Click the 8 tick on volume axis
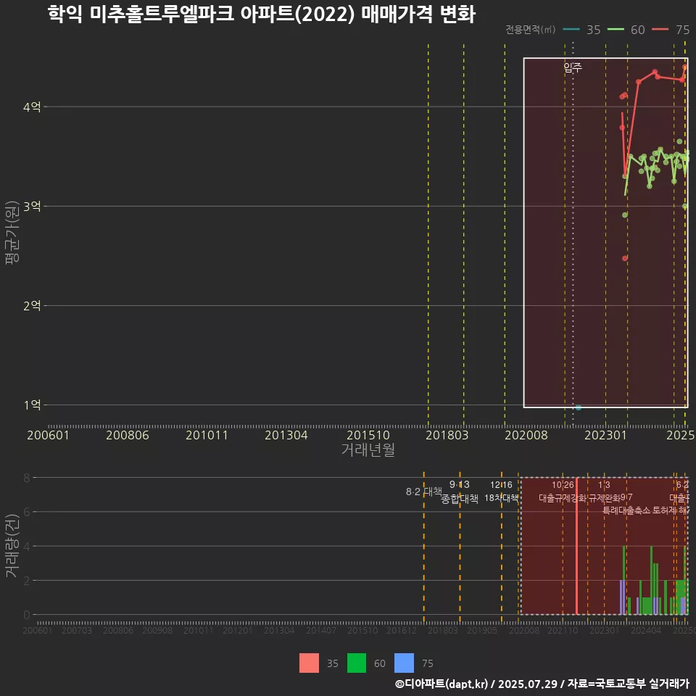 pyautogui.click(x=27, y=478)
